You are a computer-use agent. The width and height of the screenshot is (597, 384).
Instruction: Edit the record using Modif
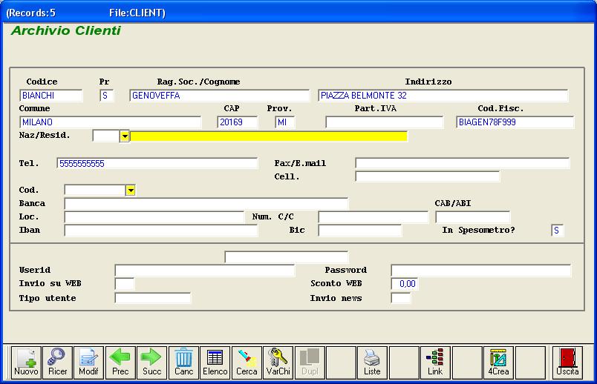88,363
